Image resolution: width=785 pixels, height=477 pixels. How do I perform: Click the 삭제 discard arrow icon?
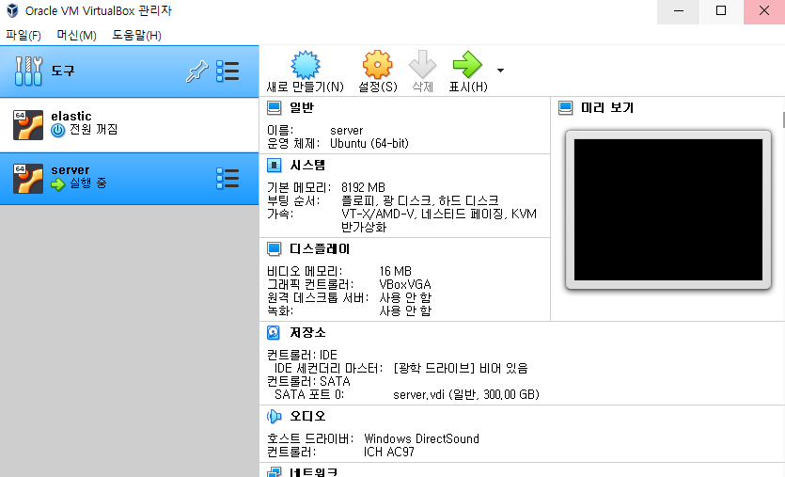(422, 65)
